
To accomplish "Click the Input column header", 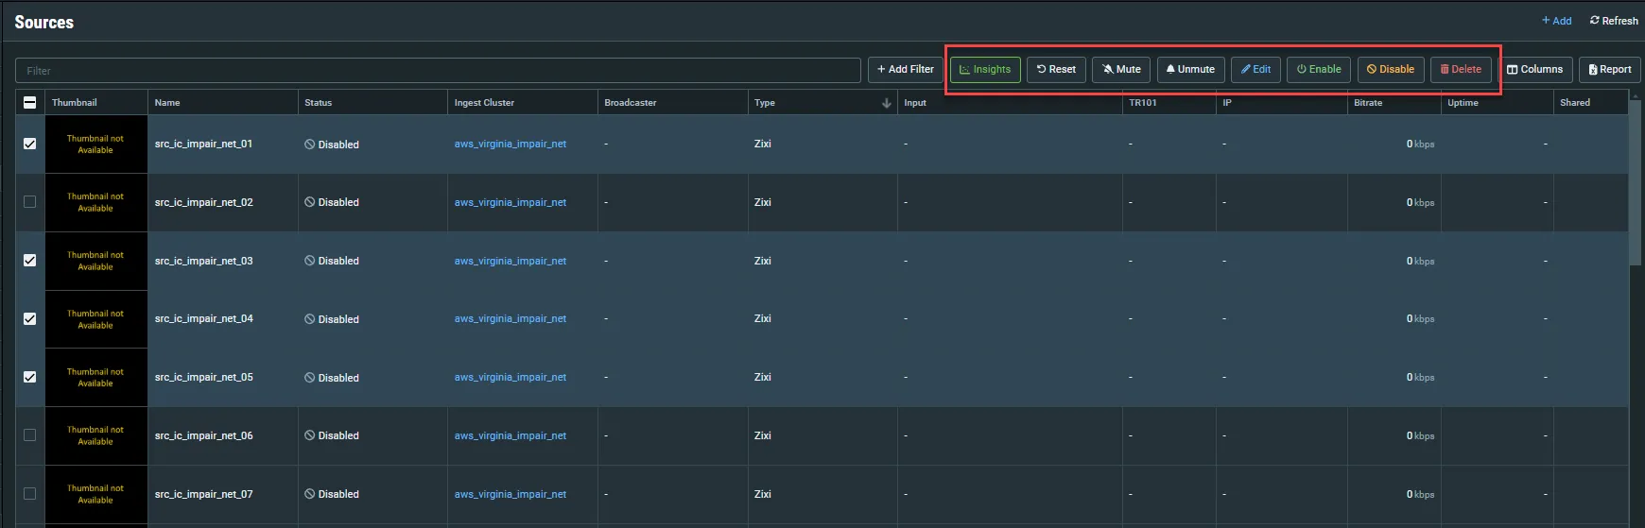I will [x=1009, y=102].
